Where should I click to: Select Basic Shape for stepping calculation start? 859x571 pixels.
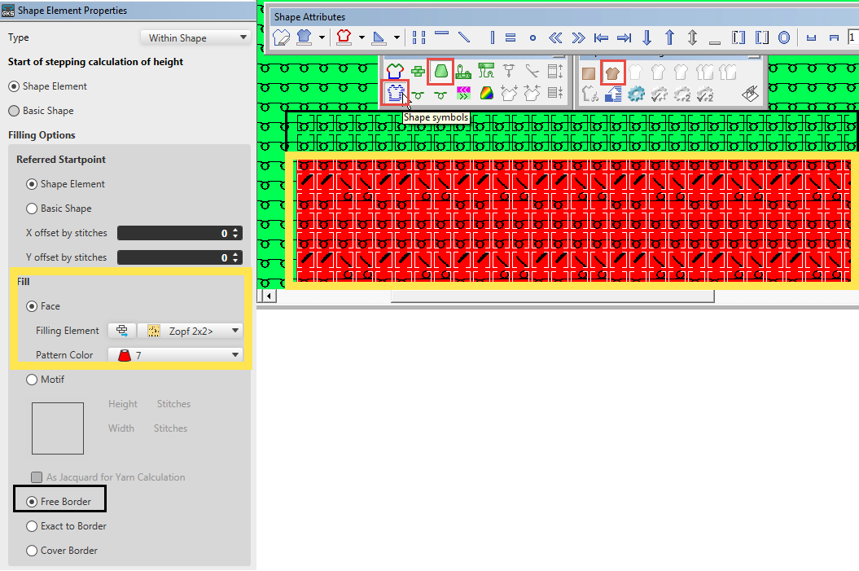click(14, 111)
